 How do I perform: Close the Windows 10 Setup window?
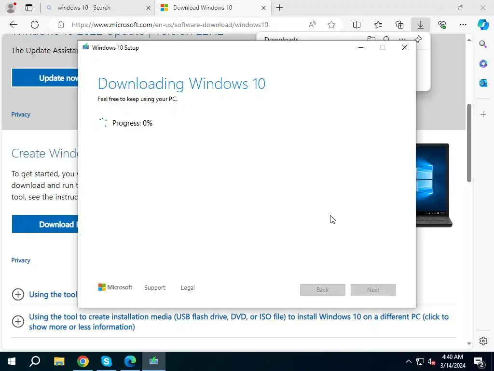405,47
